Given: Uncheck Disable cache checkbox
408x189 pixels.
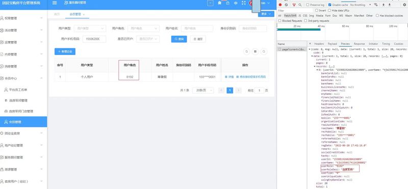Looking at the screenshot, I should 329,5.
